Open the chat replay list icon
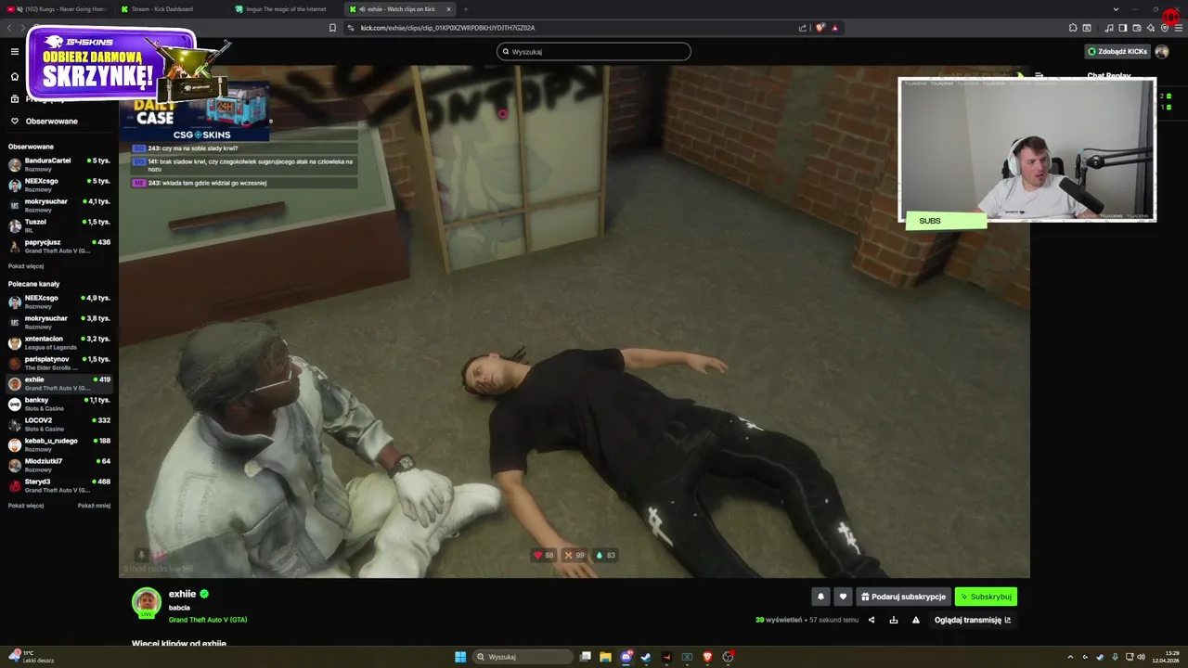 click(1039, 76)
